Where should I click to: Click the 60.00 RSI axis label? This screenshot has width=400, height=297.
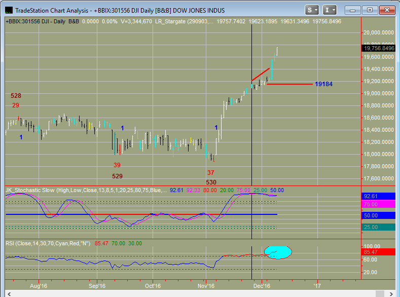(371, 259)
